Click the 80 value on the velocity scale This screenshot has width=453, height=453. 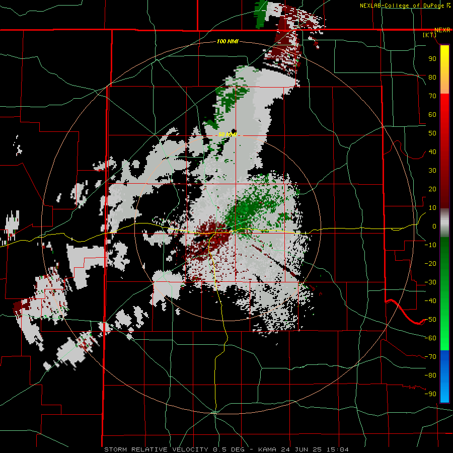432,78
